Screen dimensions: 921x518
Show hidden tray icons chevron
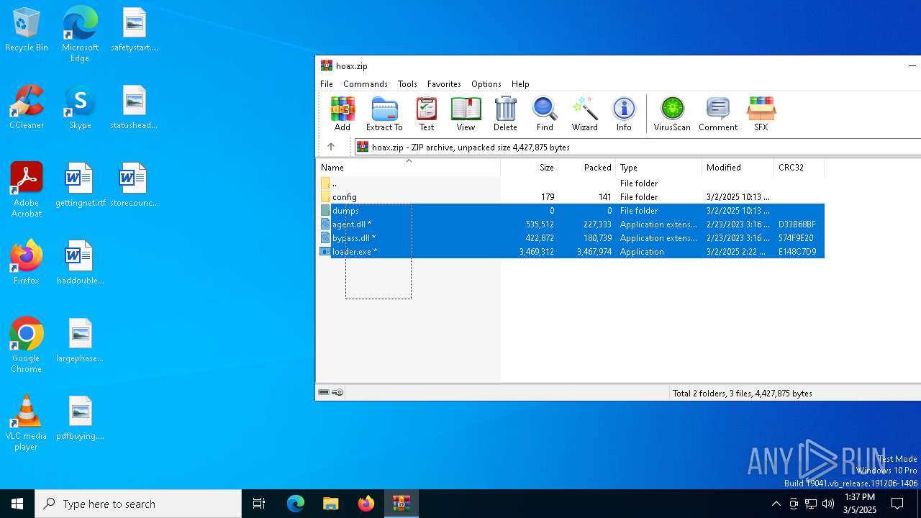[776, 504]
